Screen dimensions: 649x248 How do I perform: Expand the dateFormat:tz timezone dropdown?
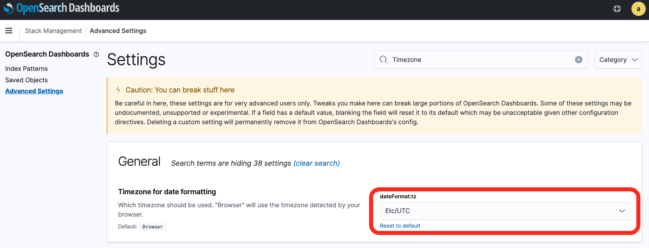(x=505, y=211)
